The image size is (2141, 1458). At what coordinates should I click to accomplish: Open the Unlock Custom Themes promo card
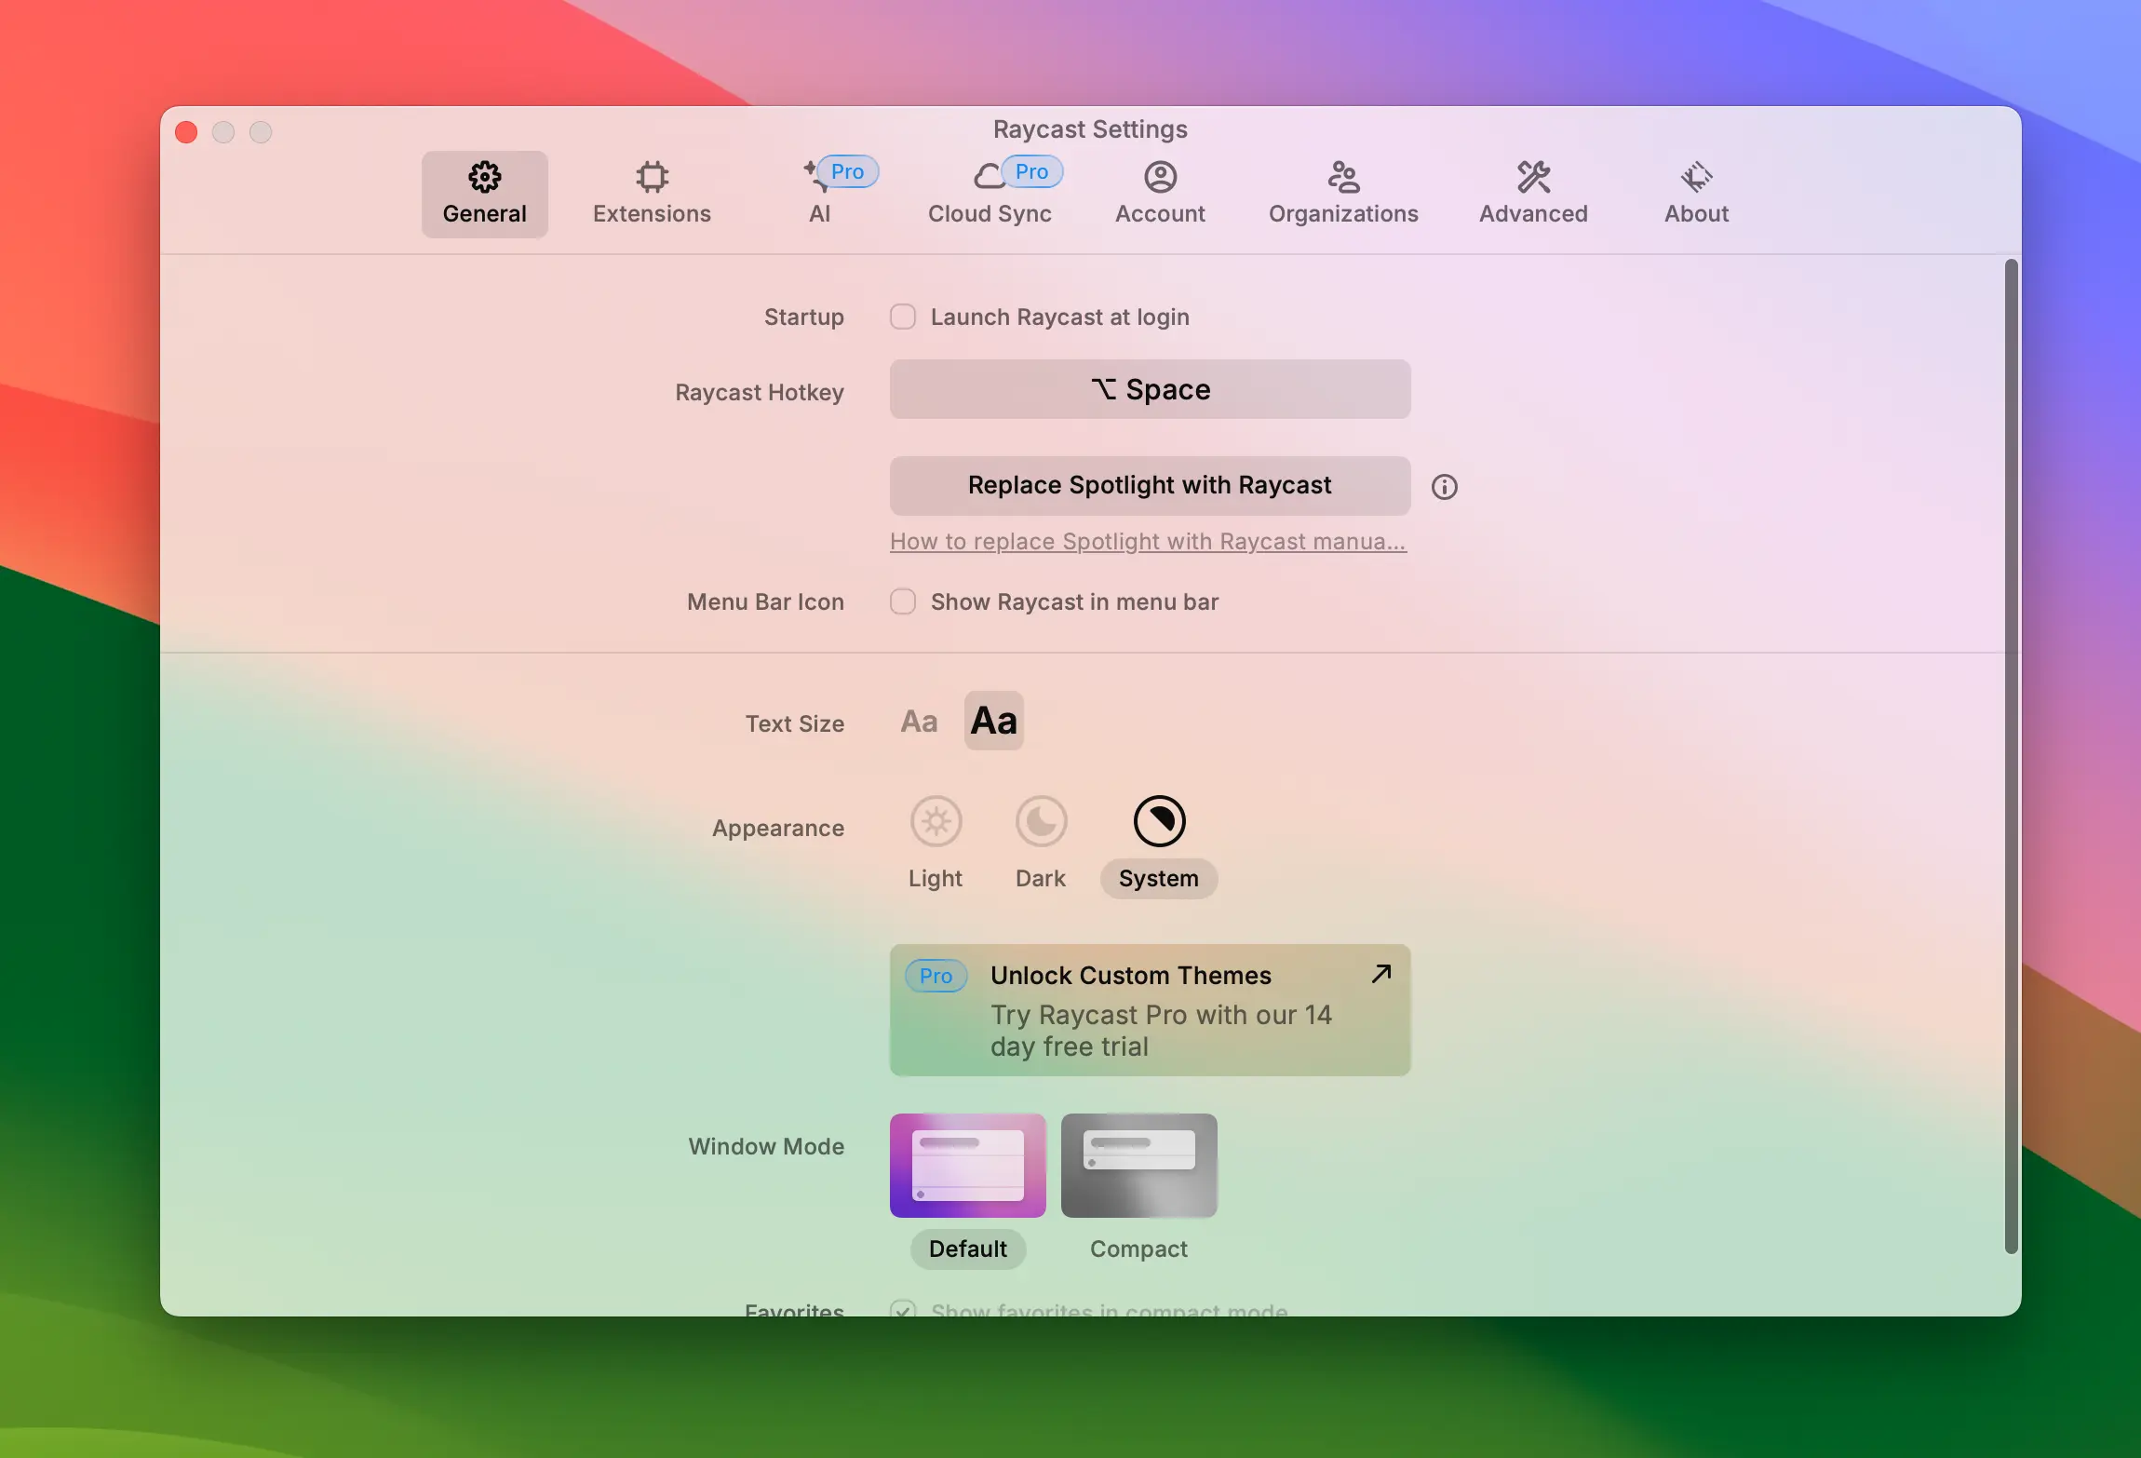click(x=1150, y=1010)
